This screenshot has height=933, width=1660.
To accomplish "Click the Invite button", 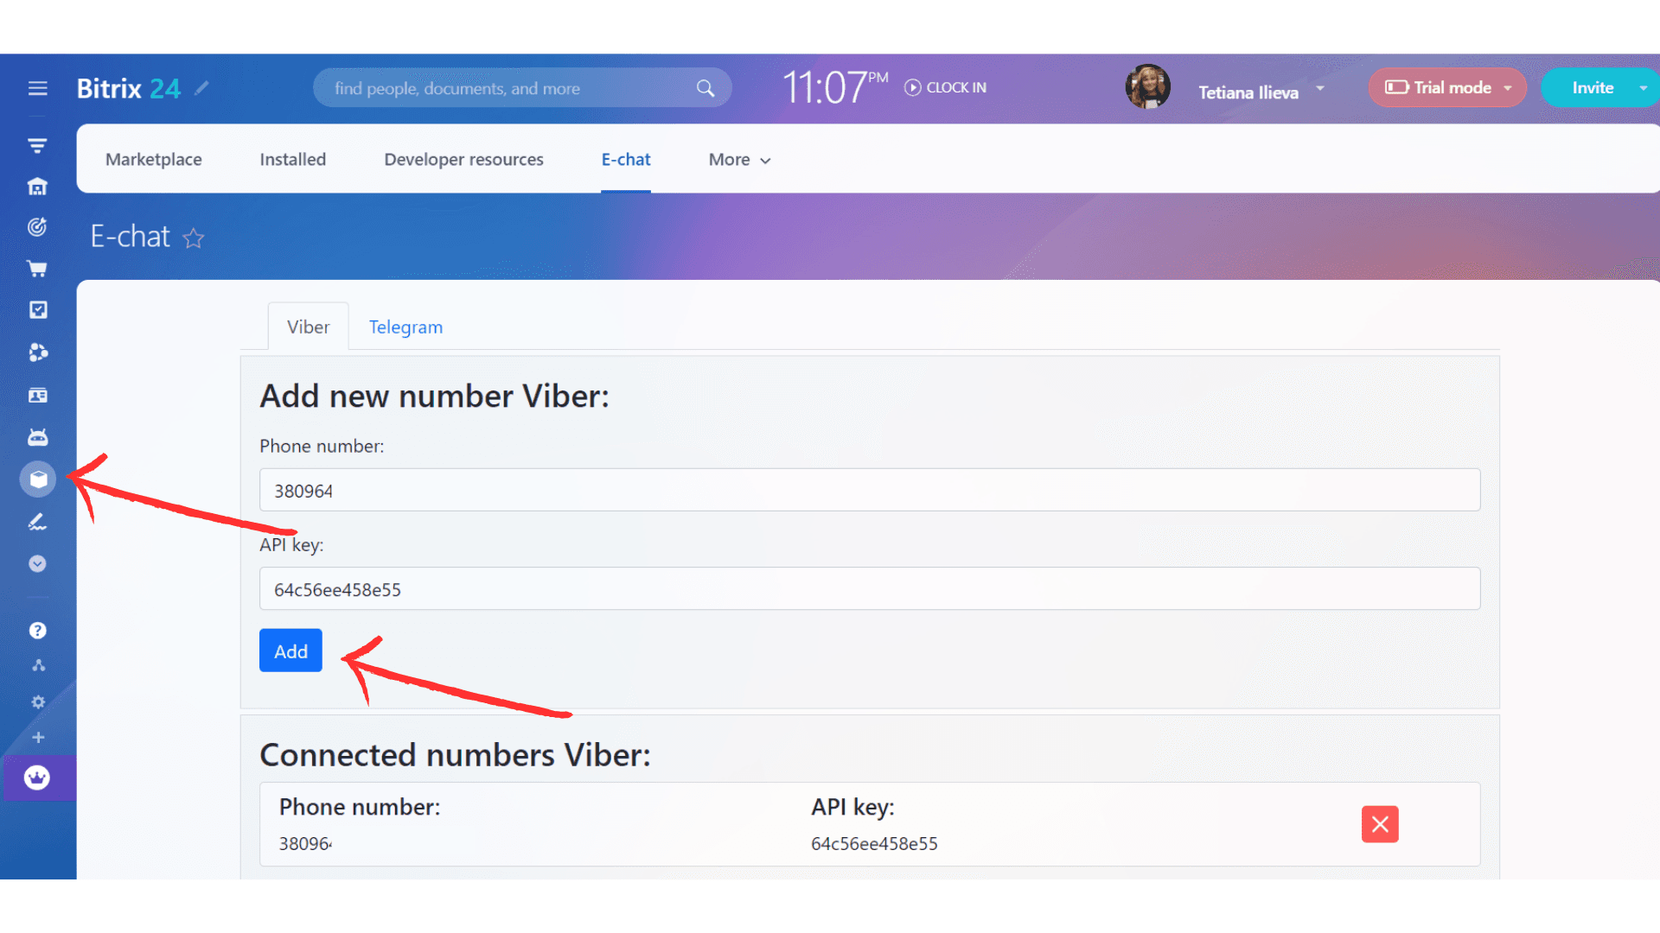I will click(x=1593, y=88).
